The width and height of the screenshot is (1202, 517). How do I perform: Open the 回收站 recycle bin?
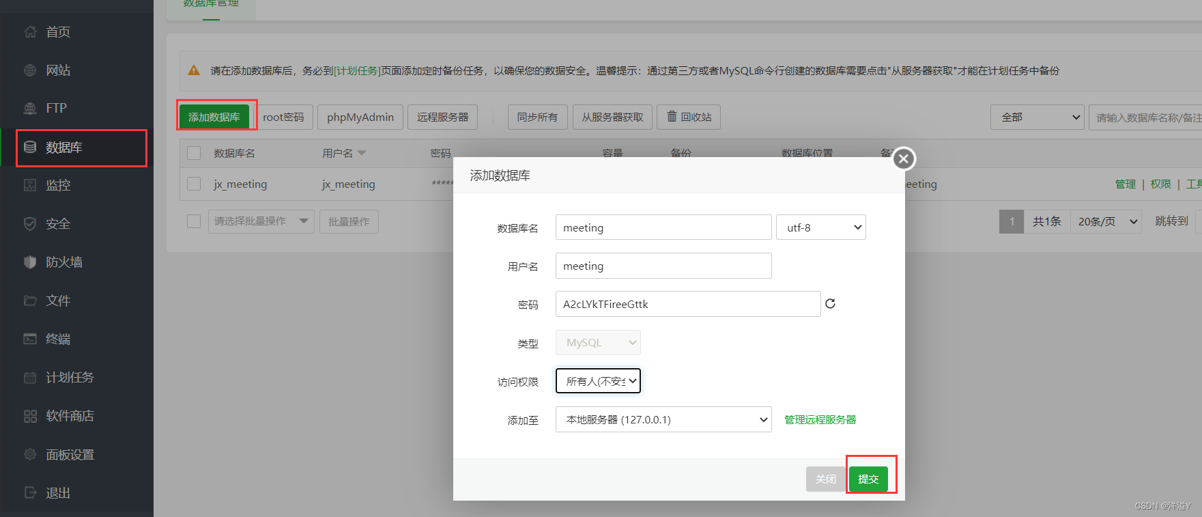(x=689, y=117)
